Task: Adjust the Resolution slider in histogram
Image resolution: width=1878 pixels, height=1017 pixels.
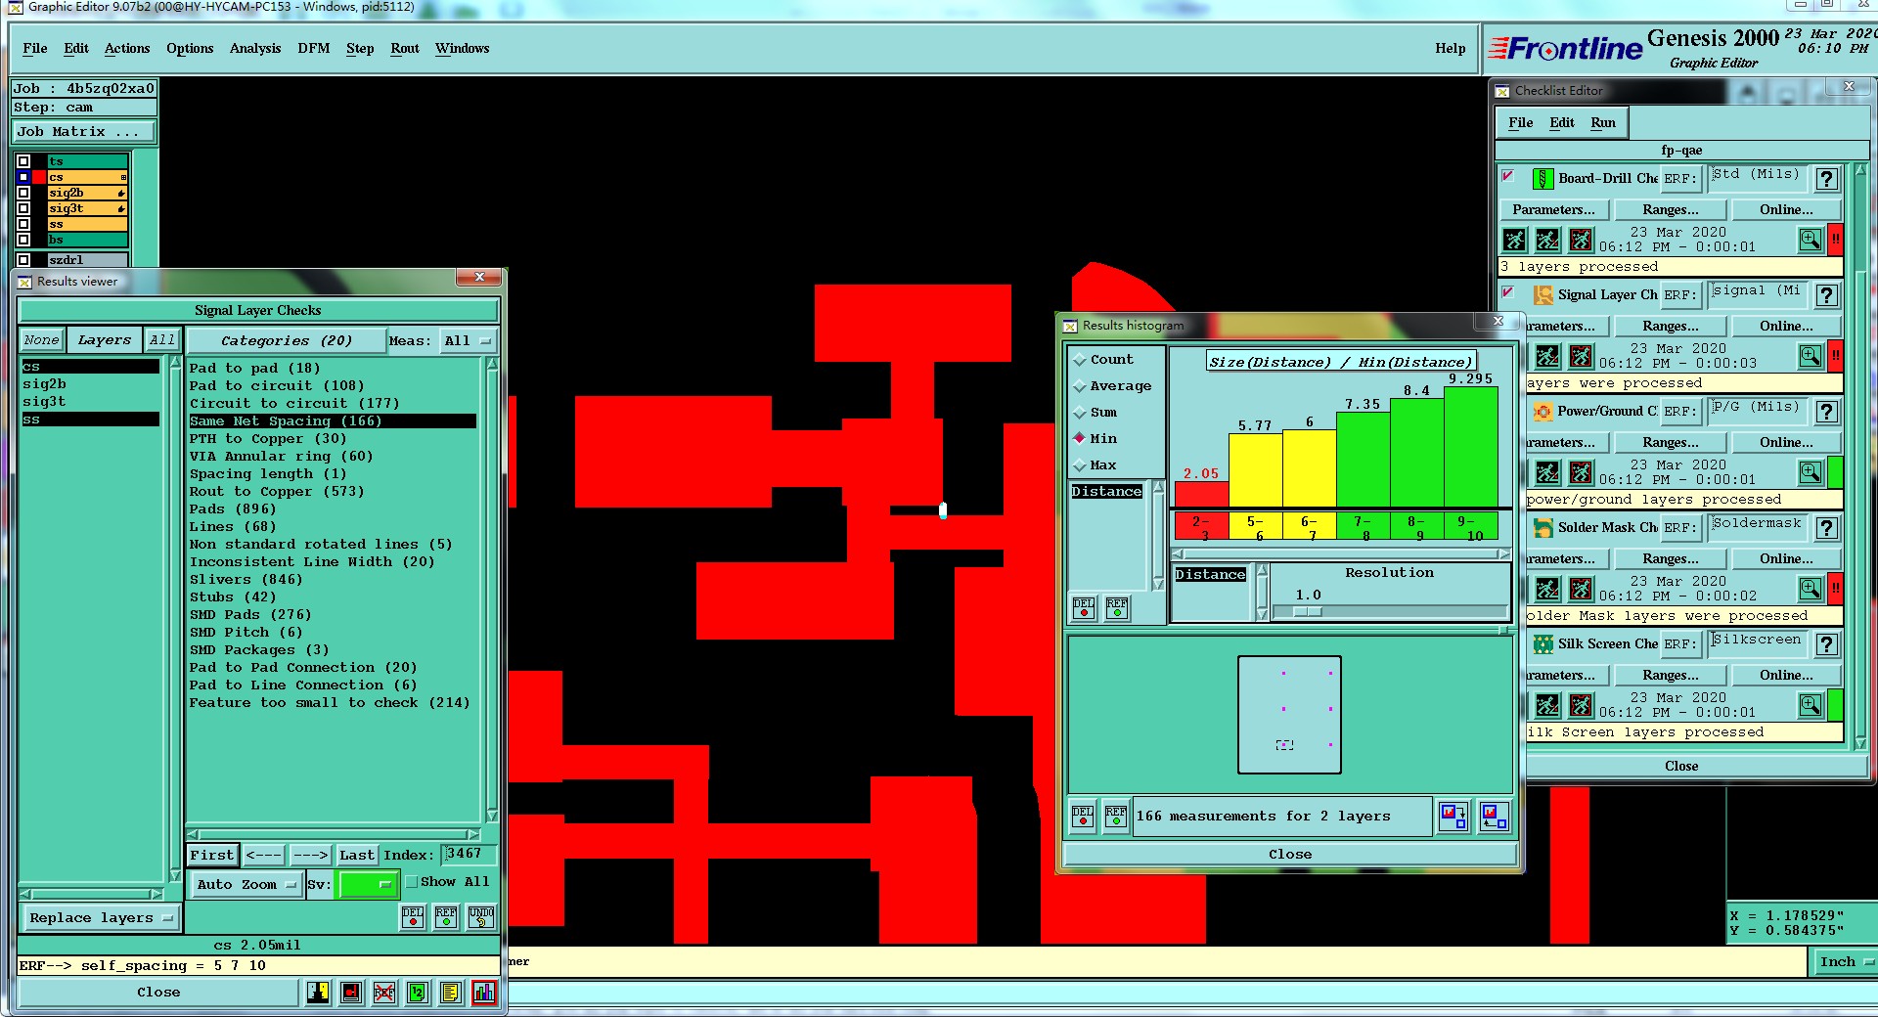Action: [x=1308, y=612]
